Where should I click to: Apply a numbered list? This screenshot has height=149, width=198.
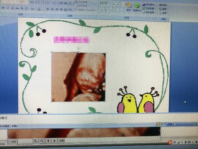(x=54, y=3)
